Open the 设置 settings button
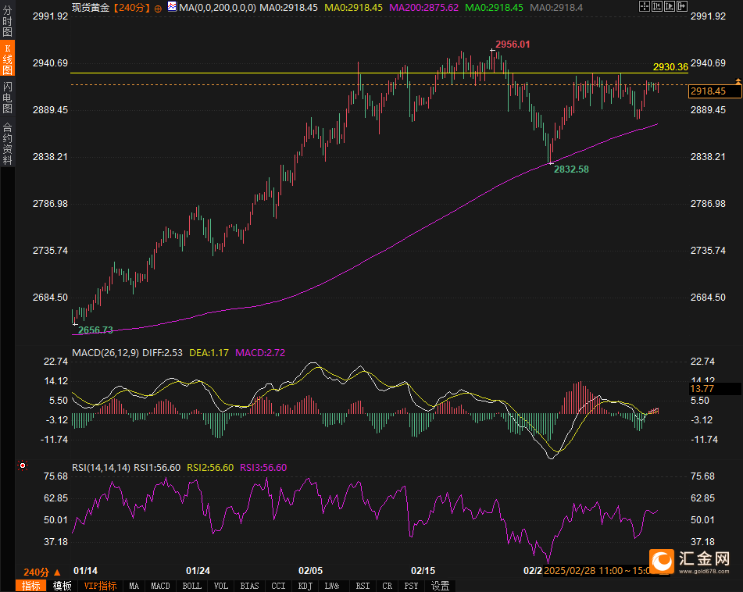 [440, 586]
